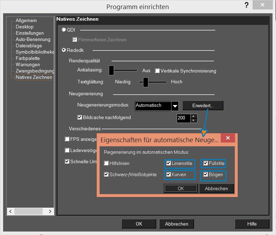Viewport: 276px width, 235px height.
Task: Toggle Flimmerfreies Zeichnen checkbox
Action: [75, 40]
